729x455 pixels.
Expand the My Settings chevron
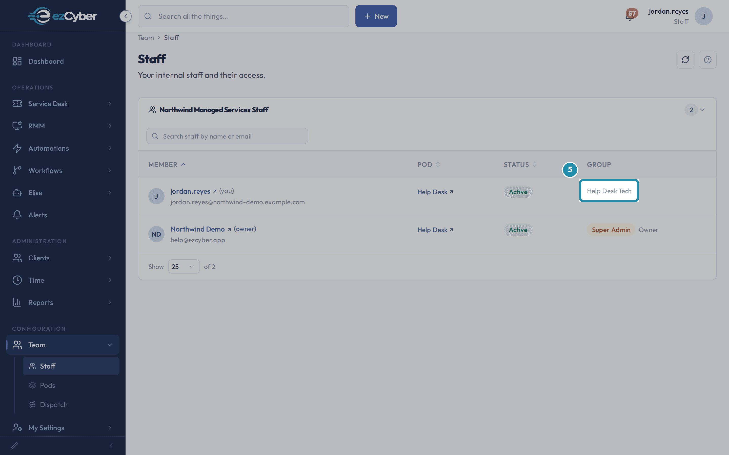click(x=110, y=428)
